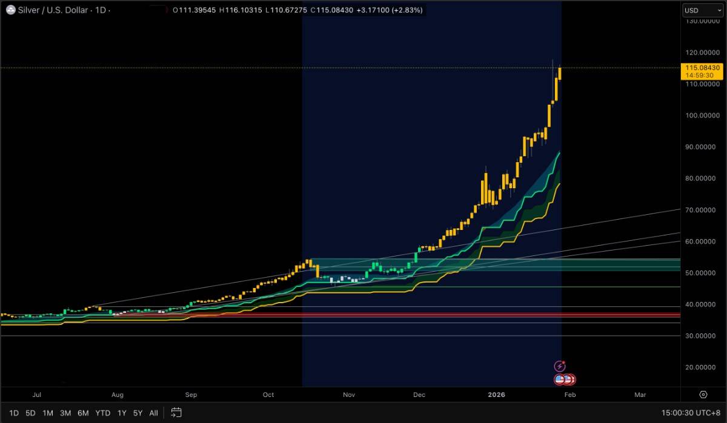Image resolution: width=727 pixels, height=423 pixels.
Task: Click the chart settings gear icon
Action: point(703,395)
